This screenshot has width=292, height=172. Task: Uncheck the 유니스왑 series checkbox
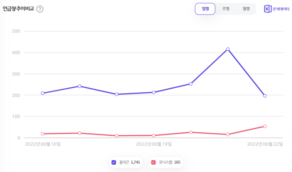154,162
